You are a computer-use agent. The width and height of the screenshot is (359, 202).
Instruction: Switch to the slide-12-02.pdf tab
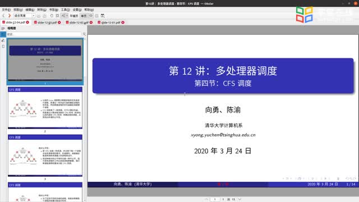79,22
